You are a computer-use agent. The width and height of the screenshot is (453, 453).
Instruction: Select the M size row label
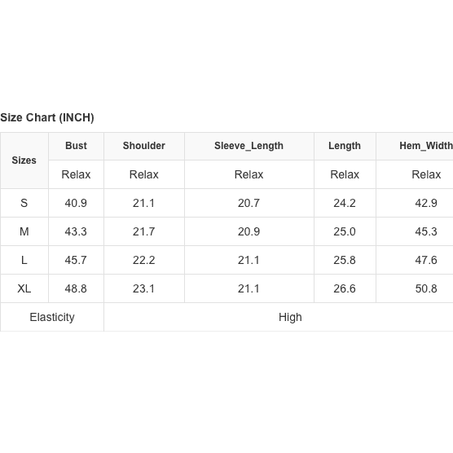[24, 231]
